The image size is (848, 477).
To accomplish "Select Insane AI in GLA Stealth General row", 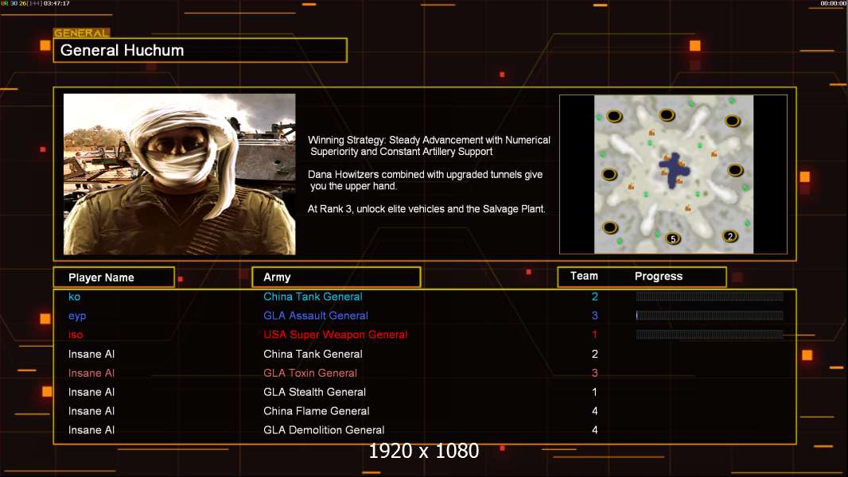I will click(x=91, y=392).
